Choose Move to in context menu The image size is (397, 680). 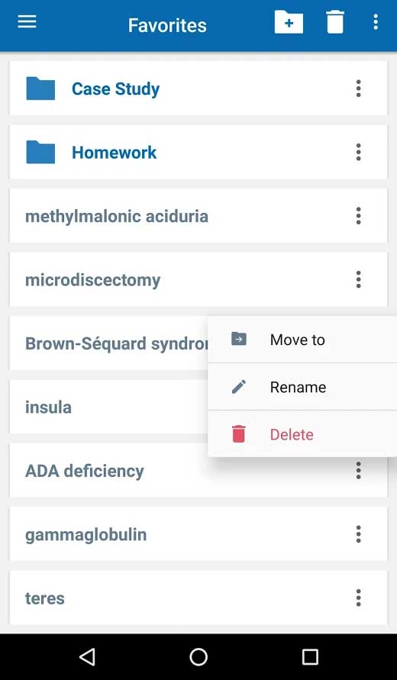point(302,340)
